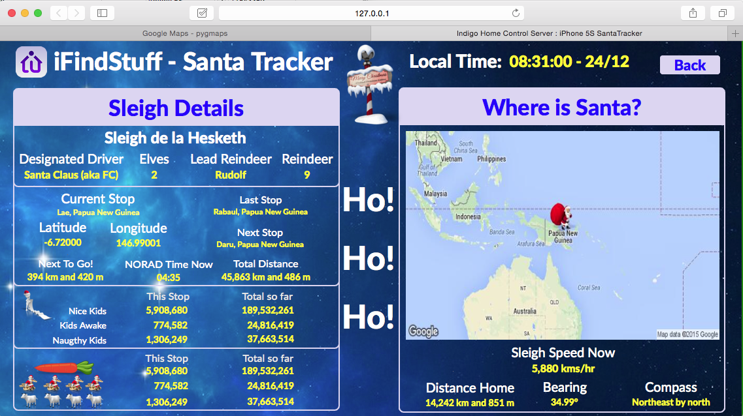Show all tabs button in Safari
Viewport: 743px width, 416px height.
point(722,13)
